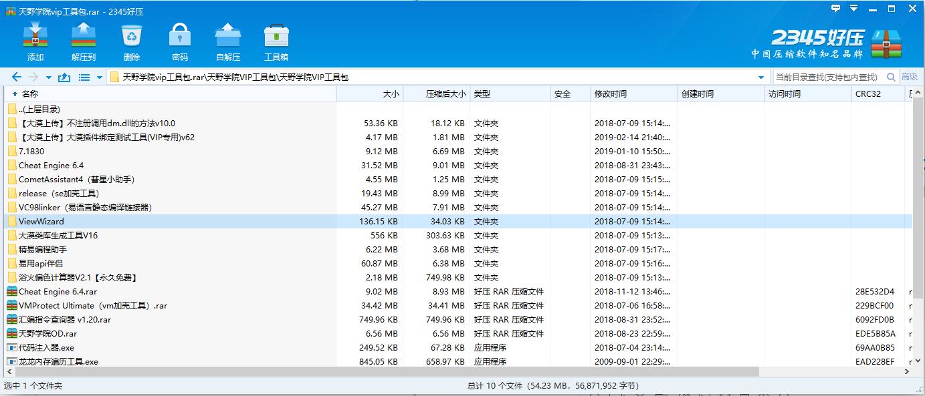
Task: Click 好压 RAR 压缩文件 type for 天野学院OD.rar
Action: pyautogui.click(x=509, y=333)
